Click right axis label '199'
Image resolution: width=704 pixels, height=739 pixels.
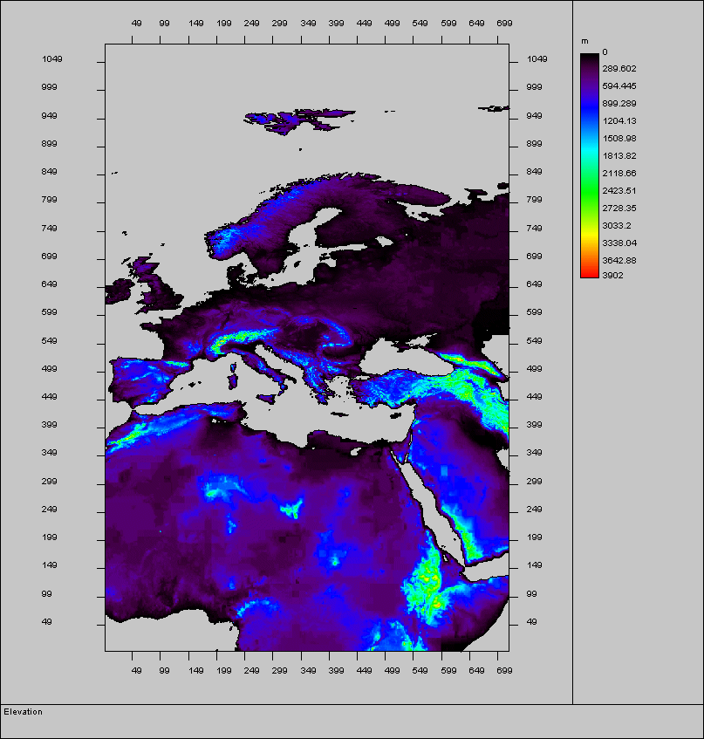535,537
